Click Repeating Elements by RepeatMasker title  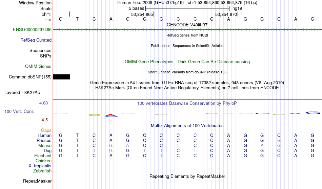tap(187, 176)
